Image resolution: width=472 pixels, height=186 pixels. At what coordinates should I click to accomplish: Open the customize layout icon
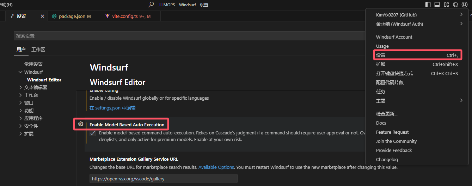pyautogui.click(x=446, y=5)
